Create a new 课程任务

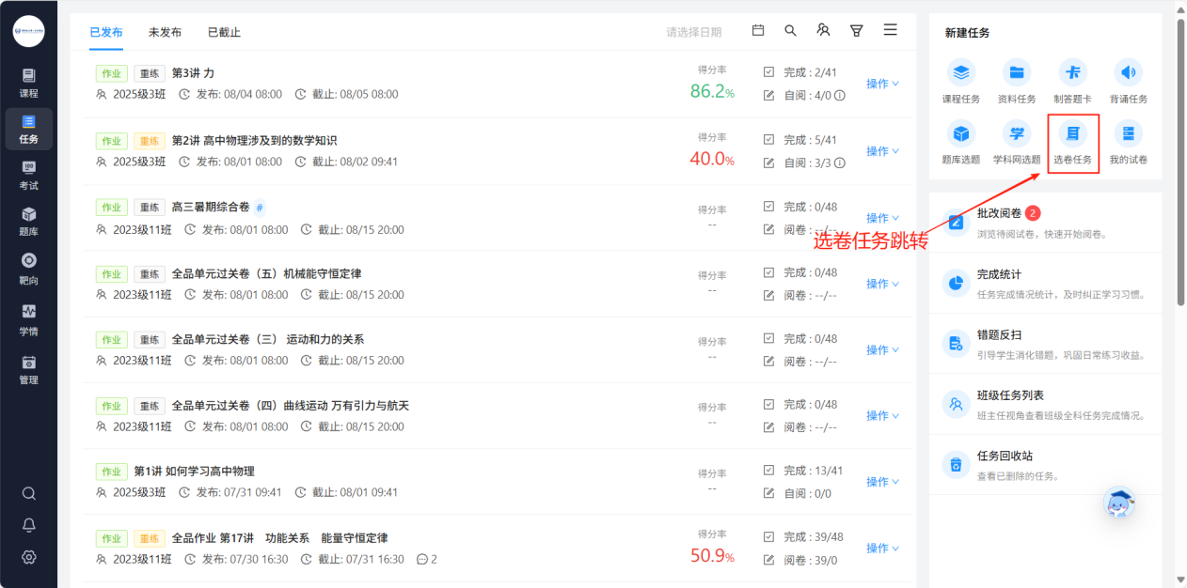point(960,81)
